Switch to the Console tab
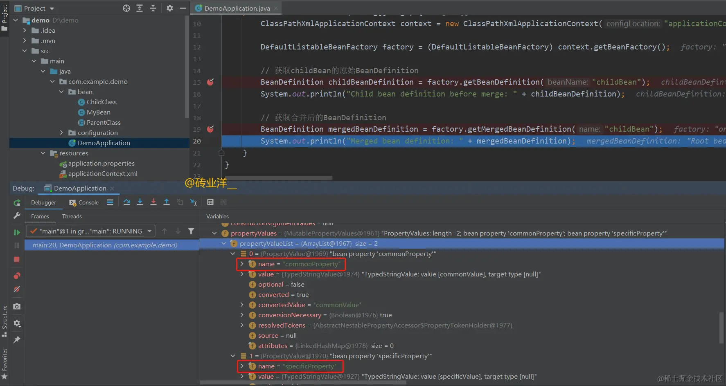Viewport: 726px width, 386px height. 84,202
